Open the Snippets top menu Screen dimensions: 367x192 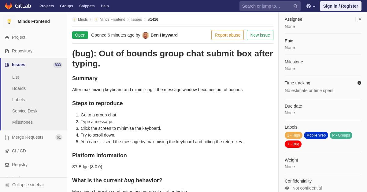[x=87, y=6]
